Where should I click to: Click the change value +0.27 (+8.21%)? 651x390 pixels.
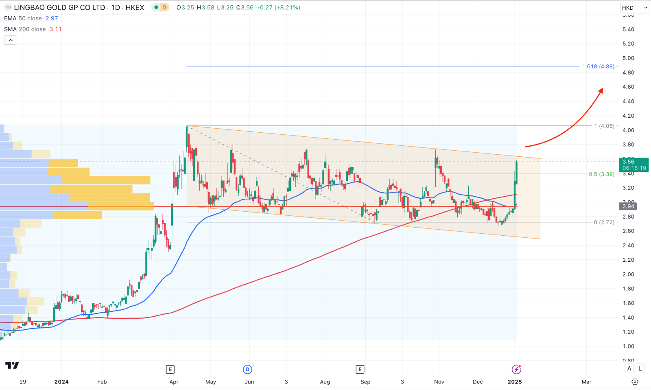point(278,7)
